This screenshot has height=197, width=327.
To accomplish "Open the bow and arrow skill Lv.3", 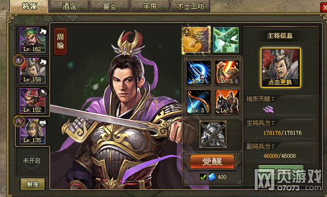I will coord(198,102).
